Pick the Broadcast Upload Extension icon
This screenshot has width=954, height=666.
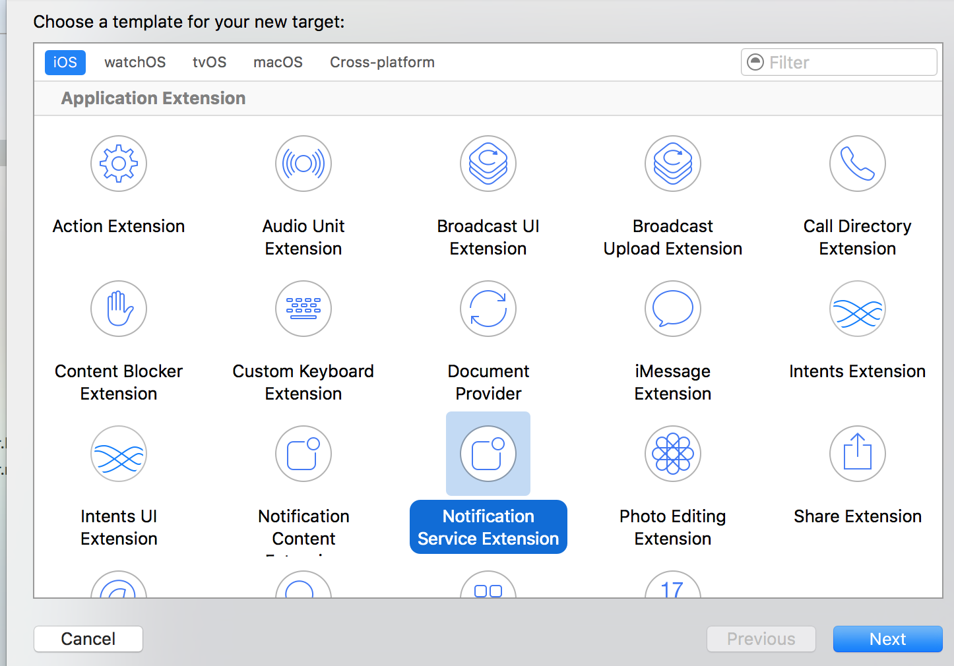pos(673,164)
